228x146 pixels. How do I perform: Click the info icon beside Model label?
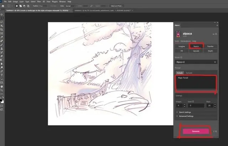[181, 58]
